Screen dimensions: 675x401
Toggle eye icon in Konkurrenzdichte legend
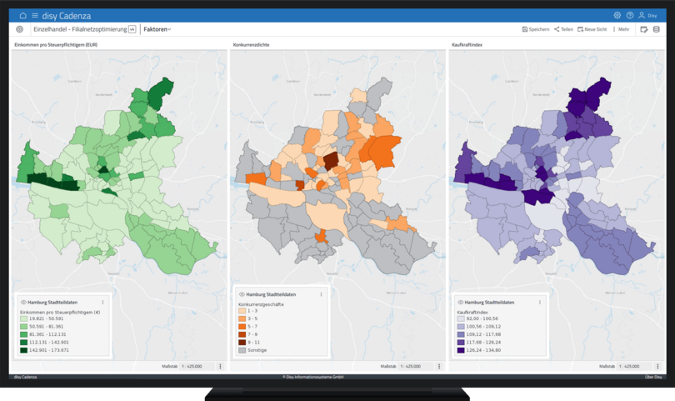click(242, 294)
